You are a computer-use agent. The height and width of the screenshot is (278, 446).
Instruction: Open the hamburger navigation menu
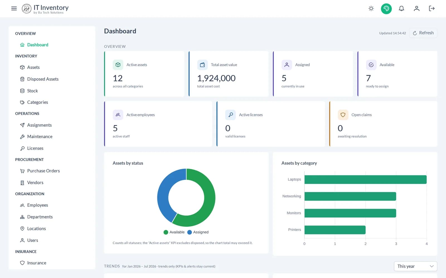[x=14, y=8]
